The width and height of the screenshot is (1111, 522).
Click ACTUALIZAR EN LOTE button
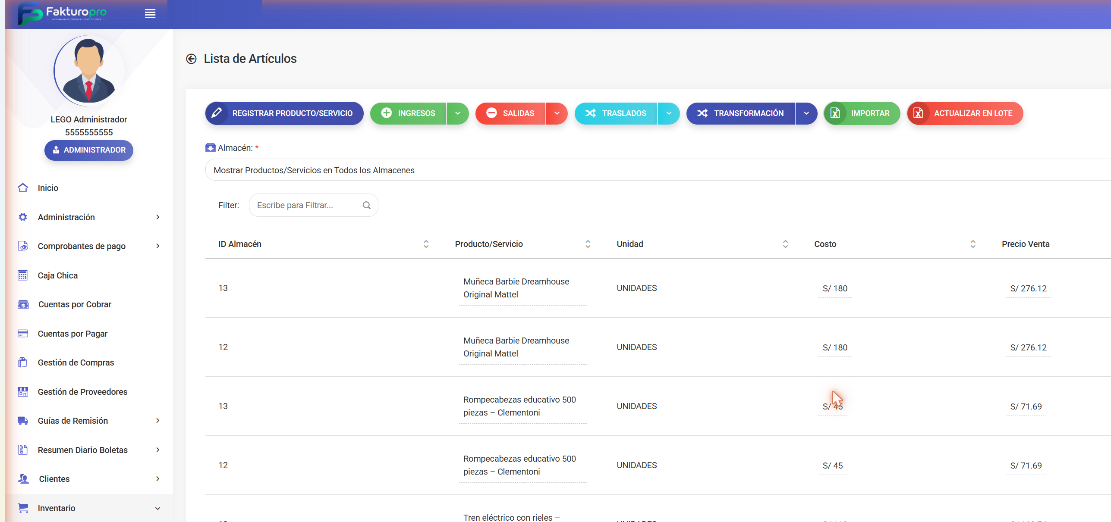(x=965, y=113)
